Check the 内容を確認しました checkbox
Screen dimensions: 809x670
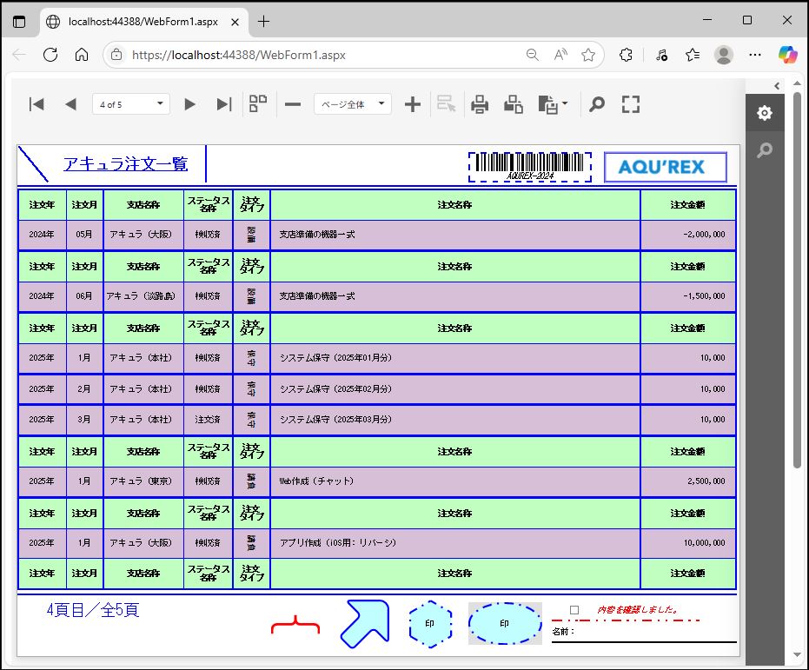[x=574, y=610]
